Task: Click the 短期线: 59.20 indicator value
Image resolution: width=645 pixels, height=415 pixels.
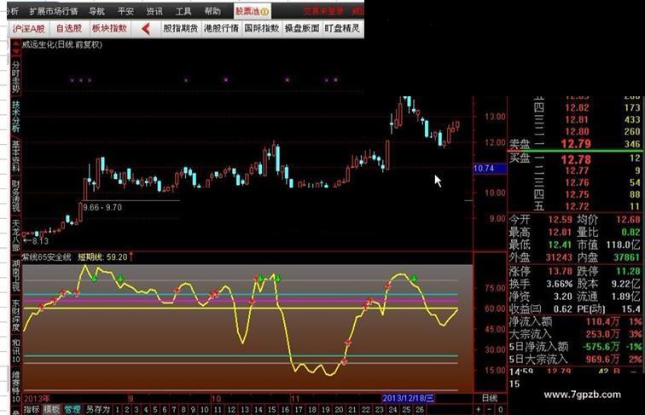Action: coord(103,257)
